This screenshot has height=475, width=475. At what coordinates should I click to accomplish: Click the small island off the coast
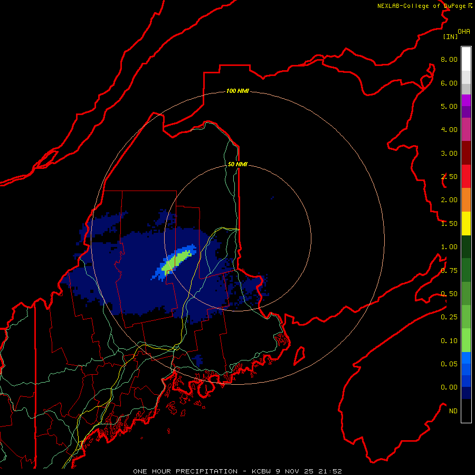point(299,356)
